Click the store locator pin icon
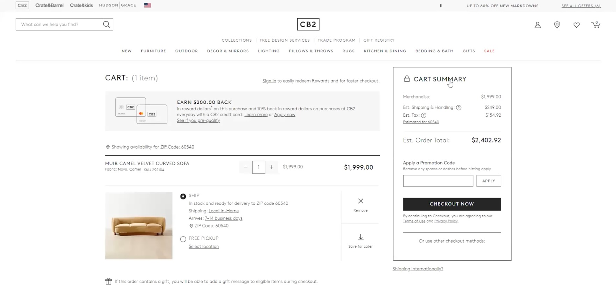The height and width of the screenshot is (304, 616). coord(557,25)
